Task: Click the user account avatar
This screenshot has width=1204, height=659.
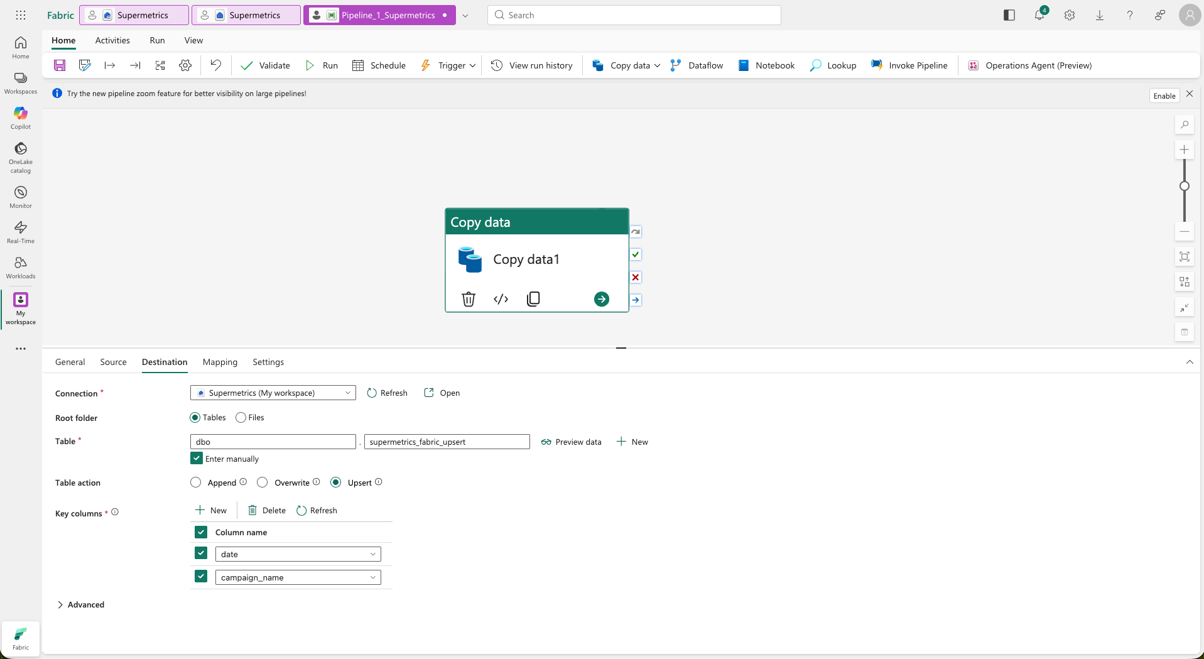Action: click(1190, 15)
